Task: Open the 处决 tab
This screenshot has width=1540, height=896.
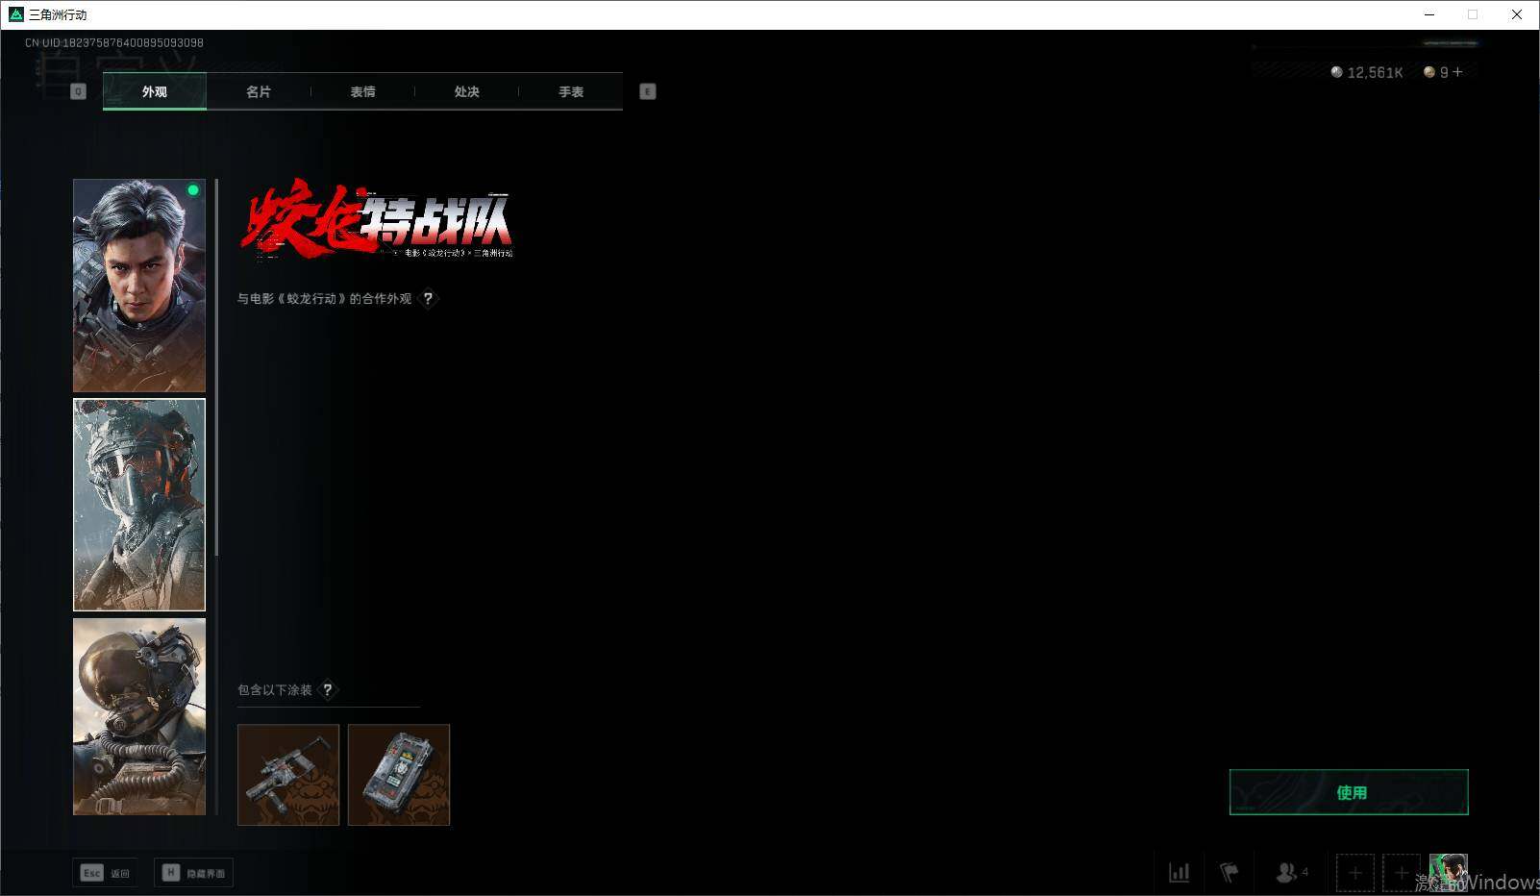Action: pos(466,91)
